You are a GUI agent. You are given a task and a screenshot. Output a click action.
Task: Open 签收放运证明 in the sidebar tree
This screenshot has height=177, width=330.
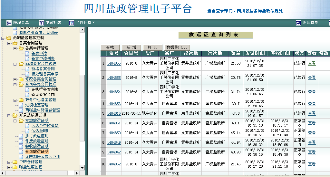pos(37,146)
